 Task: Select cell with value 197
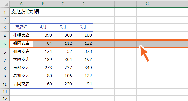[x=83, y=60]
